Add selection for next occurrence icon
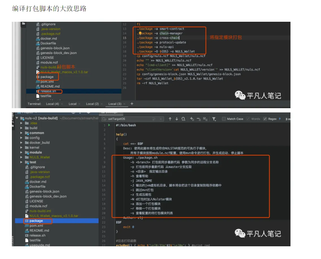This screenshot has width=321, height=259. [192, 119]
